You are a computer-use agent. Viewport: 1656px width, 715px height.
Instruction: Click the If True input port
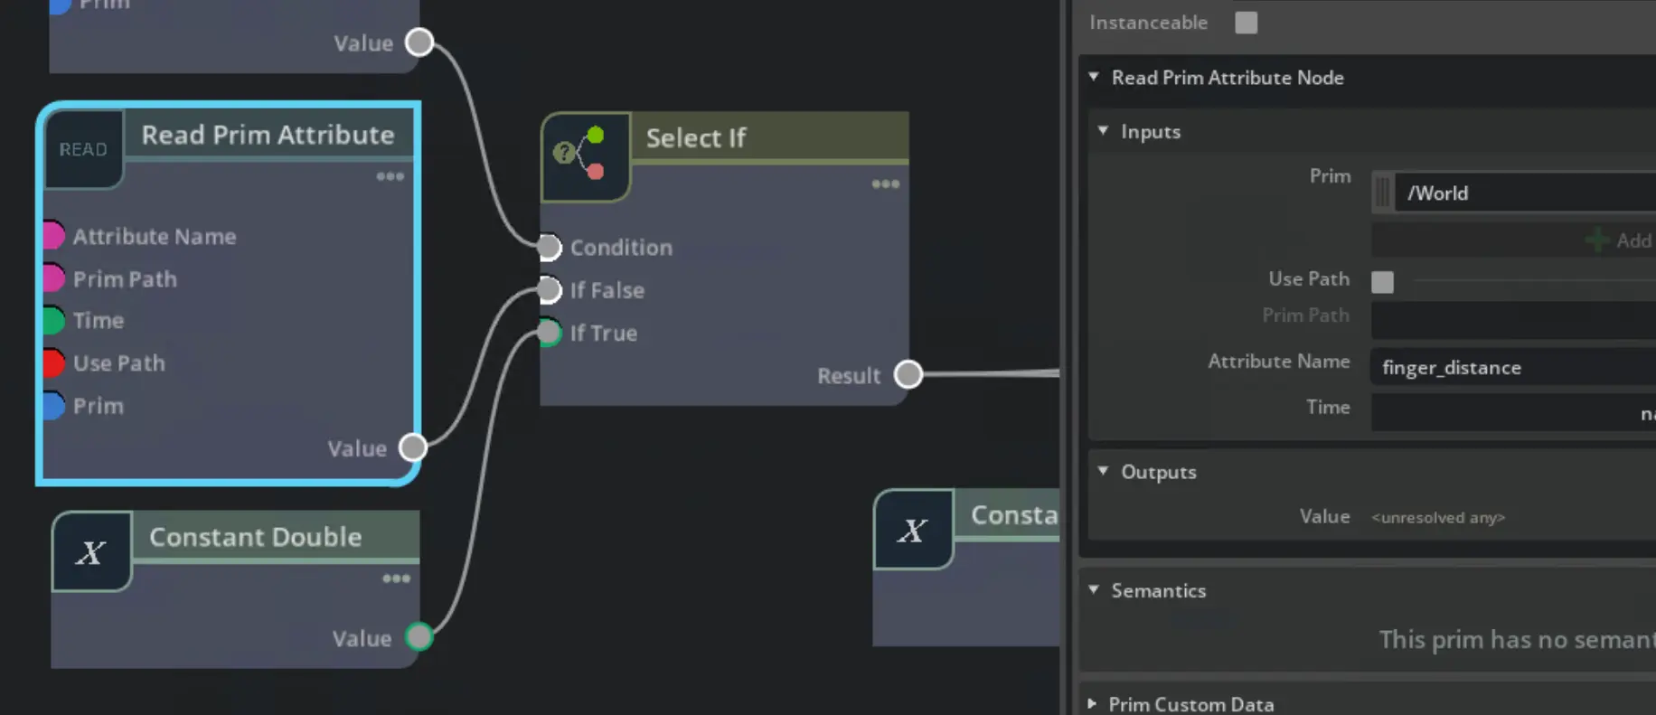coord(549,333)
